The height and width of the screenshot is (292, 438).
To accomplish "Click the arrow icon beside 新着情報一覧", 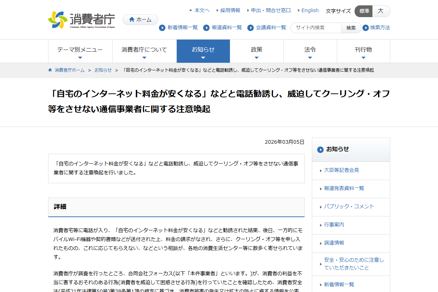I will 162,28.
